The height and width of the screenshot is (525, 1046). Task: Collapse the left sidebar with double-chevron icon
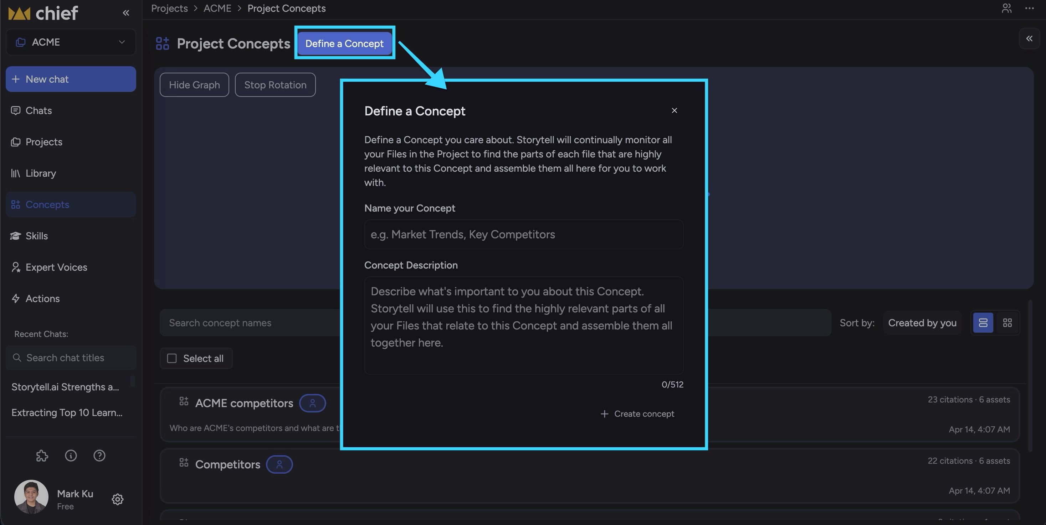pyautogui.click(x=126, y=13)
